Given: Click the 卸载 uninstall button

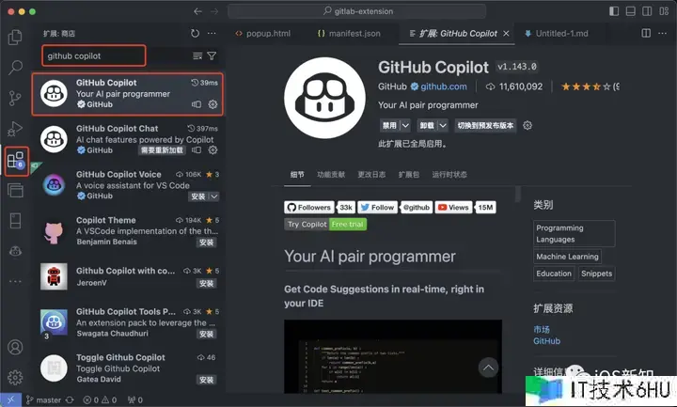Looking at the screenshot, I should [427, 126].
